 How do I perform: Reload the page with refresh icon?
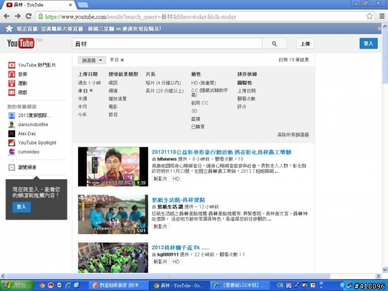tap(28, 16)
